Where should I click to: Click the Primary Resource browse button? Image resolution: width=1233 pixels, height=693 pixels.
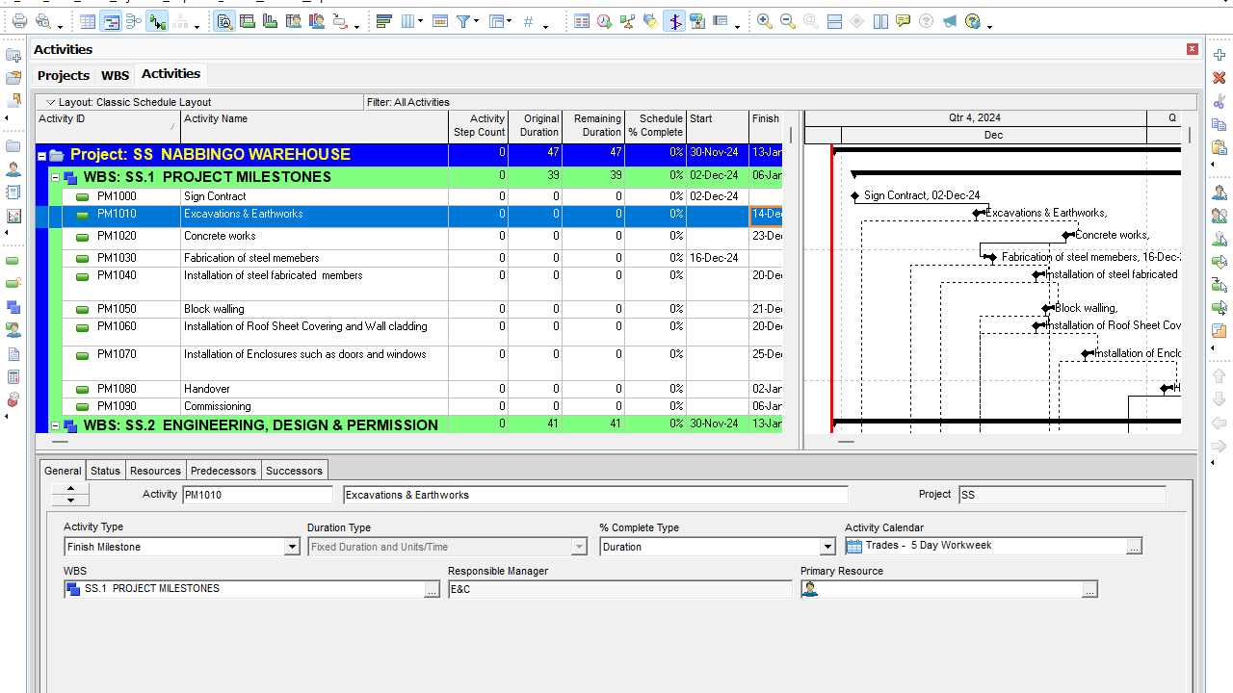point(1089,589)
